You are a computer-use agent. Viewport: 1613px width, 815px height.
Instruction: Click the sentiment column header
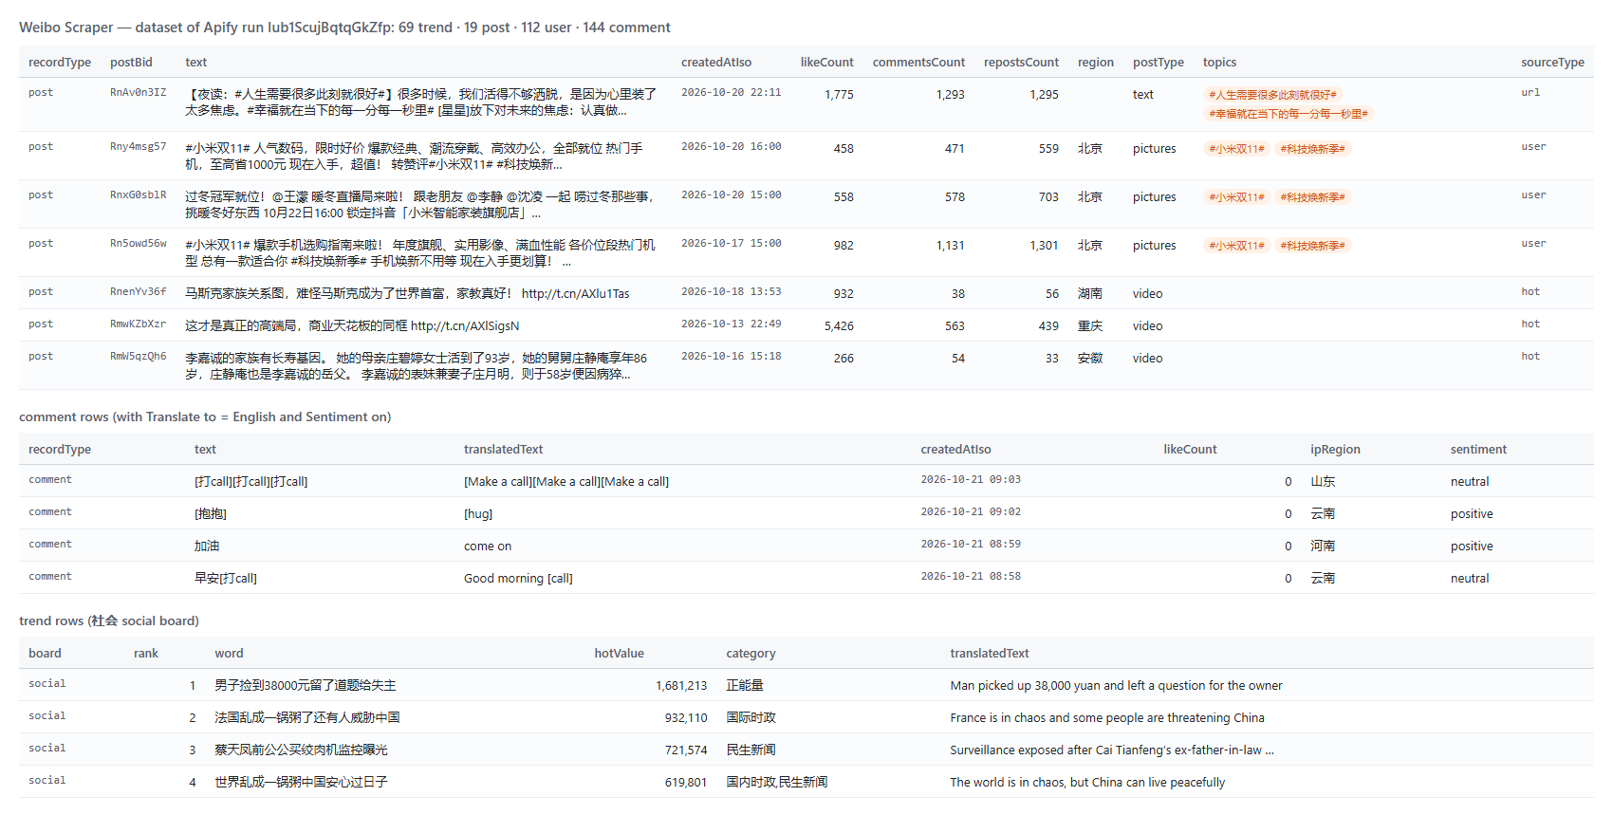coord(1478,450)
